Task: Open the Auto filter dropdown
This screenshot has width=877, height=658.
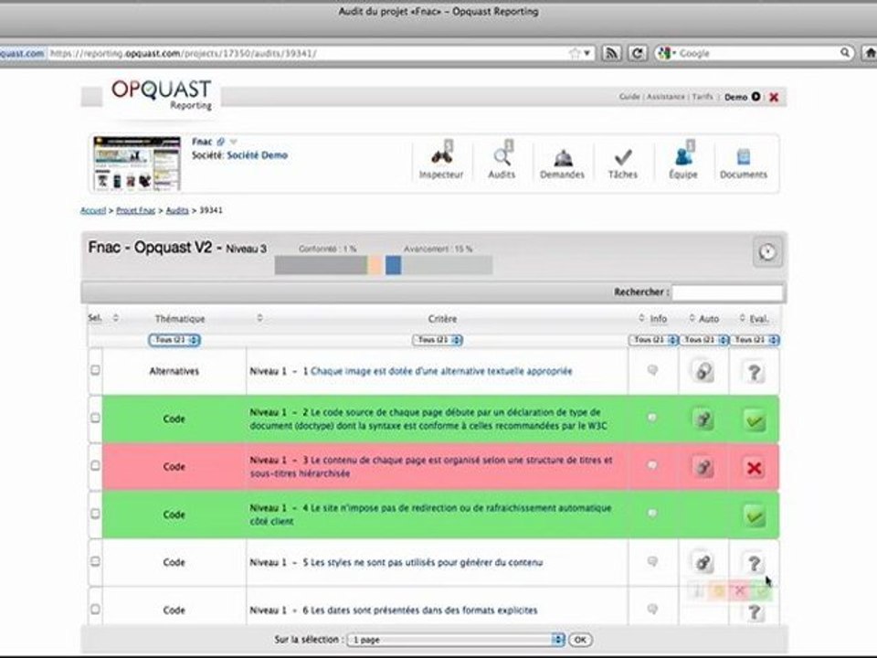Action: [x=704, y=340]
